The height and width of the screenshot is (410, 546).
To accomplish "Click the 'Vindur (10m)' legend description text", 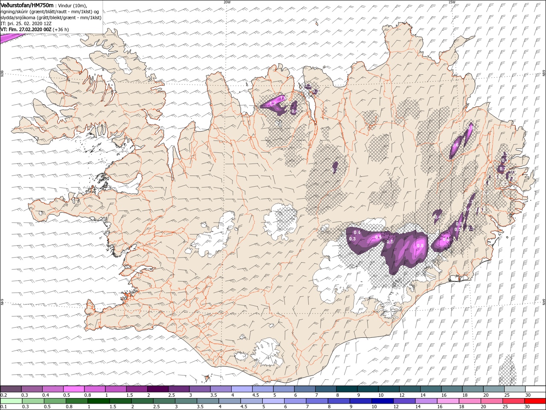I will (x=72, y=5).
